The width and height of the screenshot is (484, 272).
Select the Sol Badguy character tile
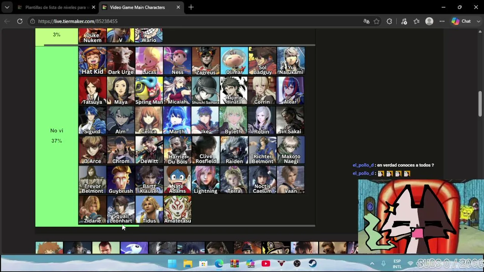pyautogui.click(x=262, y=61)
